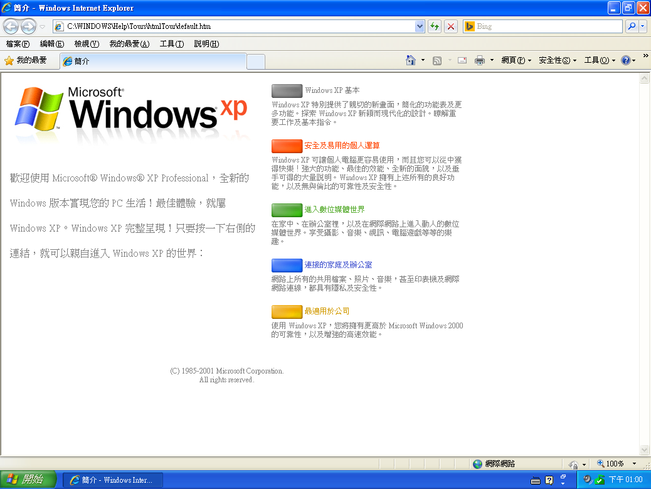Click the language bar restore icon
This screenshot has height=489, width=651.
coord(563,476)
